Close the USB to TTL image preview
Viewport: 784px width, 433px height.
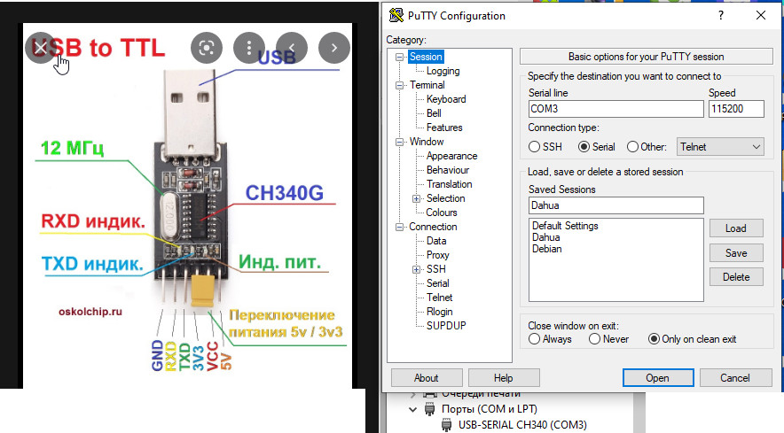pyautogui.click(x=40, y=47)
